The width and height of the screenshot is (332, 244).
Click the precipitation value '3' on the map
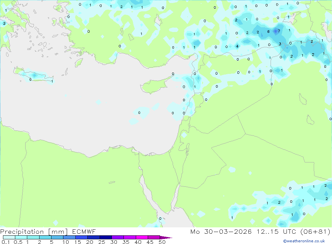(280, 44)
